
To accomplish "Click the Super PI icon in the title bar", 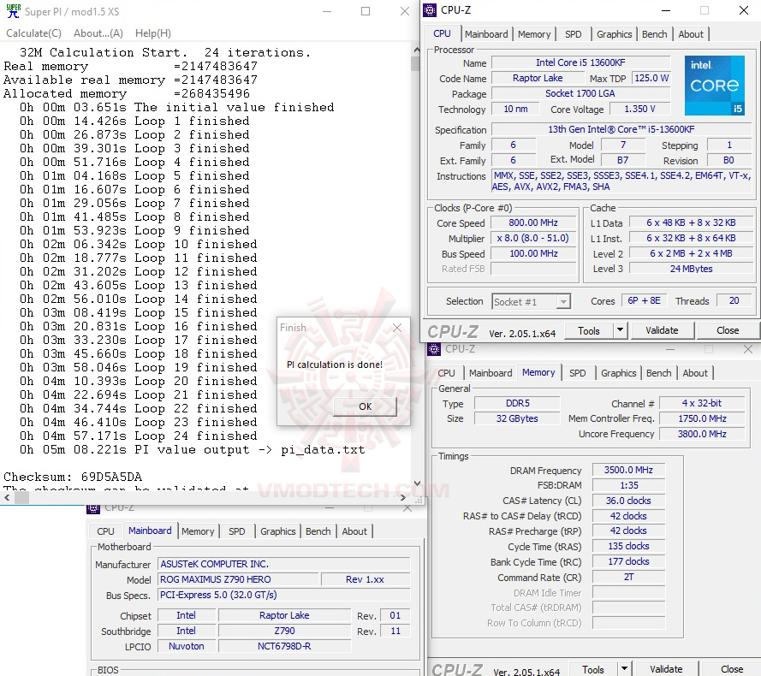I will tap(12, 12).
